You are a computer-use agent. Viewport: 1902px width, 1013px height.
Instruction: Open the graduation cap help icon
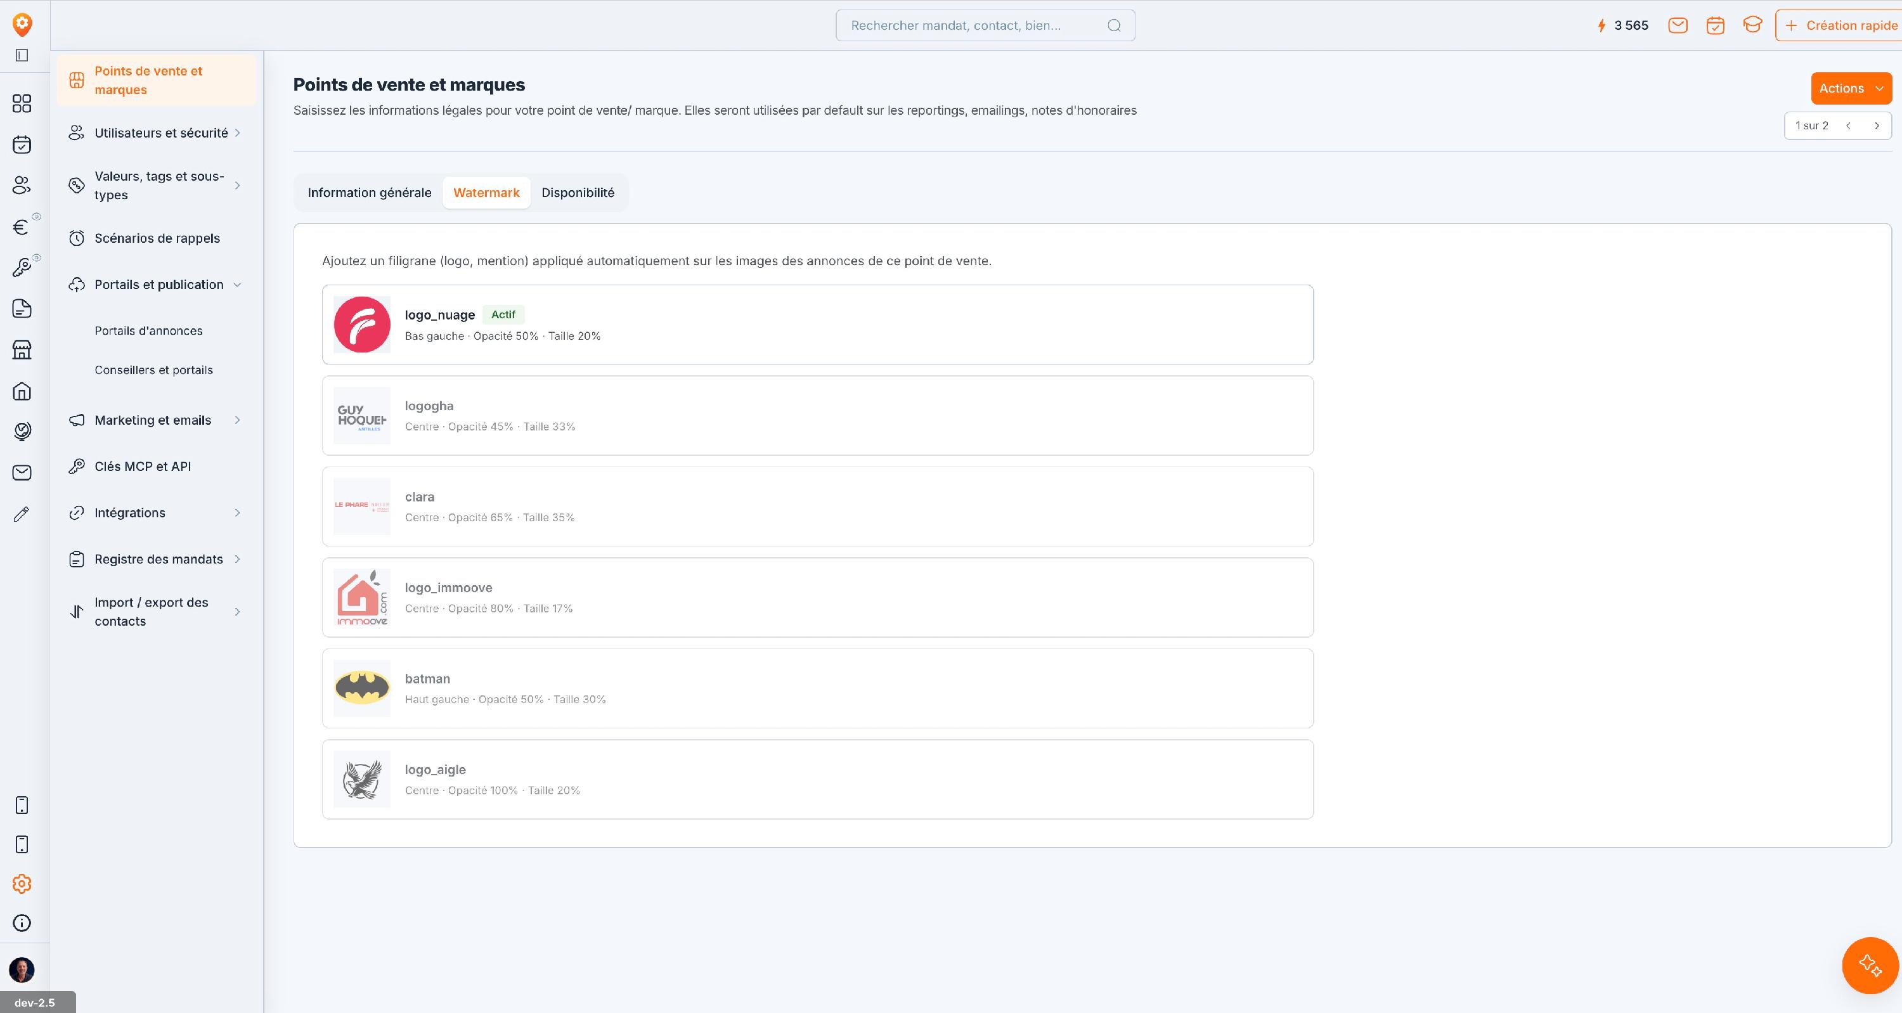pyautogui.click(x=1752, y=25)
